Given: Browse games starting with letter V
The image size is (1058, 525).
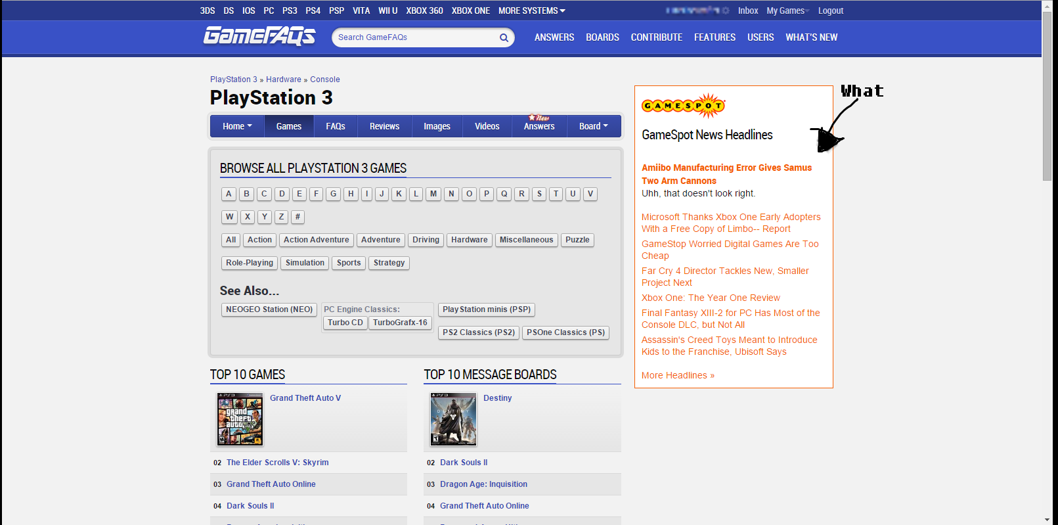Looking at the screenshot, I should tap(590, 194).
